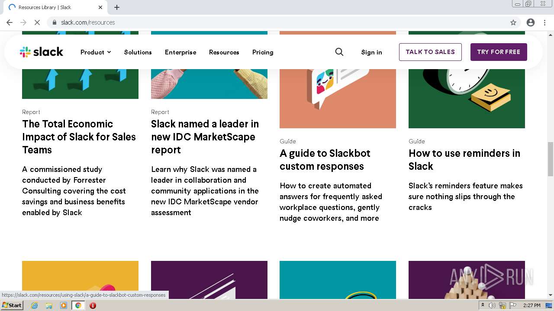The width and height of the screenshot is (554, 311).
Task: Open the site search magnifier icon
Action: (339, 52)
